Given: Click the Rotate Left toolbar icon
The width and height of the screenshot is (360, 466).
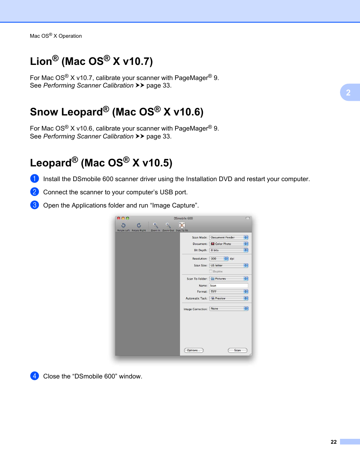Looking at the screenshot, I should coord(123,225).
